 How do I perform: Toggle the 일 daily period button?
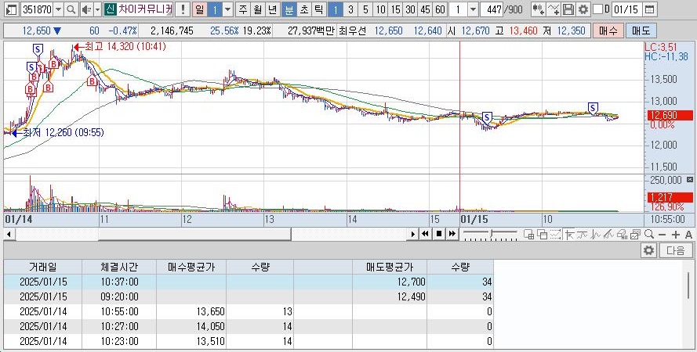[x=200, y=9]
